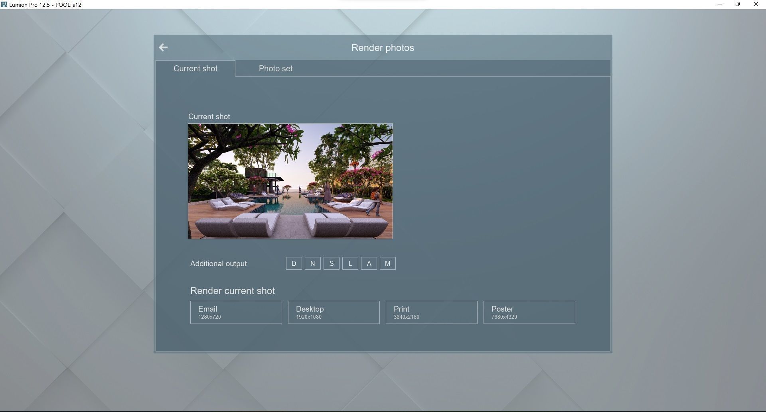Render shot at Desktop 1920x1080
766x412 pixels.
(334, 312)
